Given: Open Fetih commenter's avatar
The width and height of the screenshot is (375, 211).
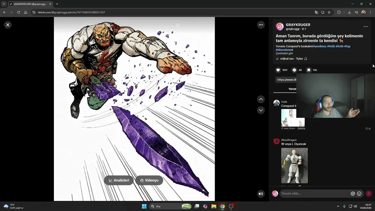Looking at the screenshot, I should (x=277, y=103).
